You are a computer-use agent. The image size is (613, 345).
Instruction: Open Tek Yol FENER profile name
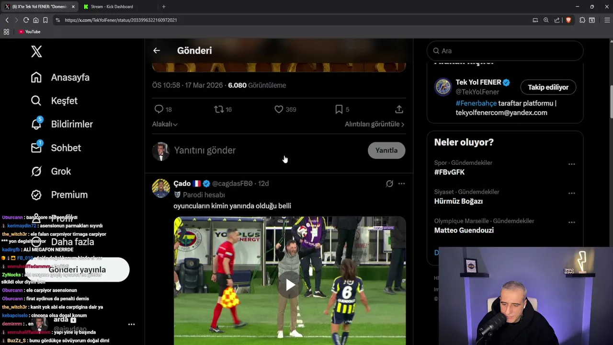pos(478,82)
